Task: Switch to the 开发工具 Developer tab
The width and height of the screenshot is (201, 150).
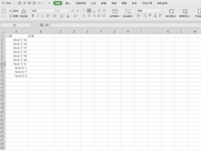Action: [147, 3]
